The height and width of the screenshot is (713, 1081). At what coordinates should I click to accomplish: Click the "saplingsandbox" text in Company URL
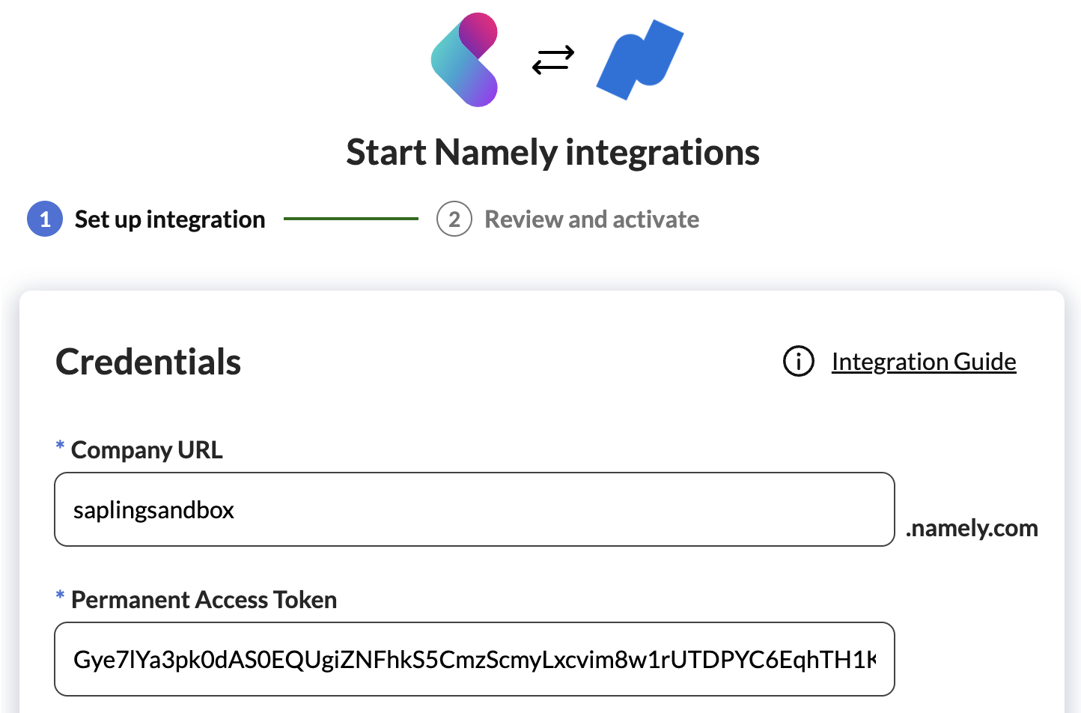(x=153, y=510)
